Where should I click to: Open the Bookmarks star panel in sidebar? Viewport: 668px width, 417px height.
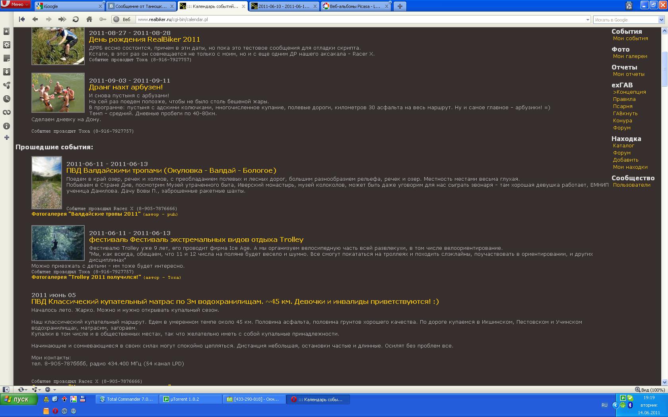pyautogui.click(x=6, y=31)
